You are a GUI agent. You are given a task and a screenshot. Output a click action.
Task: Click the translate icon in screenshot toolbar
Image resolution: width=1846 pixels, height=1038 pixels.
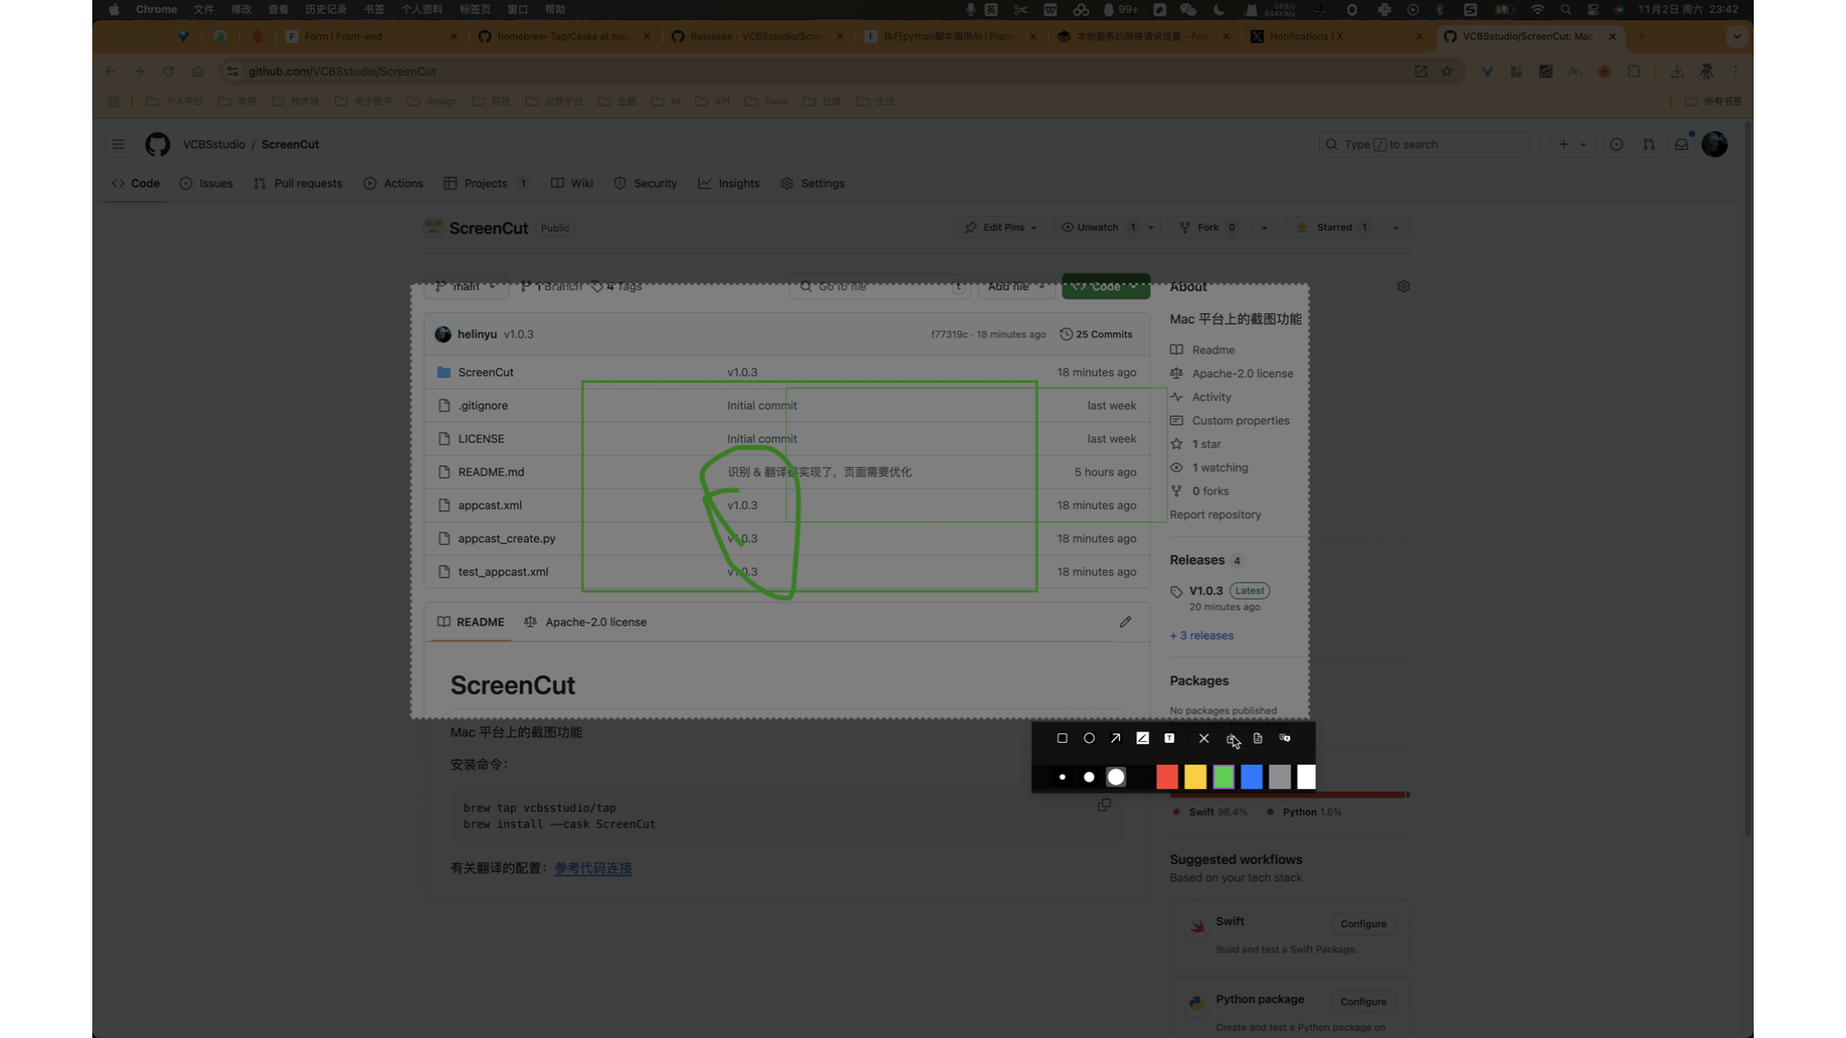coord(1285,738)
